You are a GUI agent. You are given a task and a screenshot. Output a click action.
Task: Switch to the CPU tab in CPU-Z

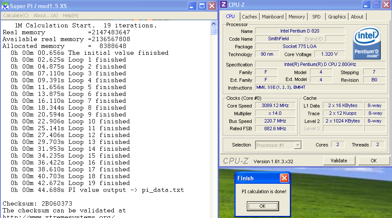[x=230, y=16]
